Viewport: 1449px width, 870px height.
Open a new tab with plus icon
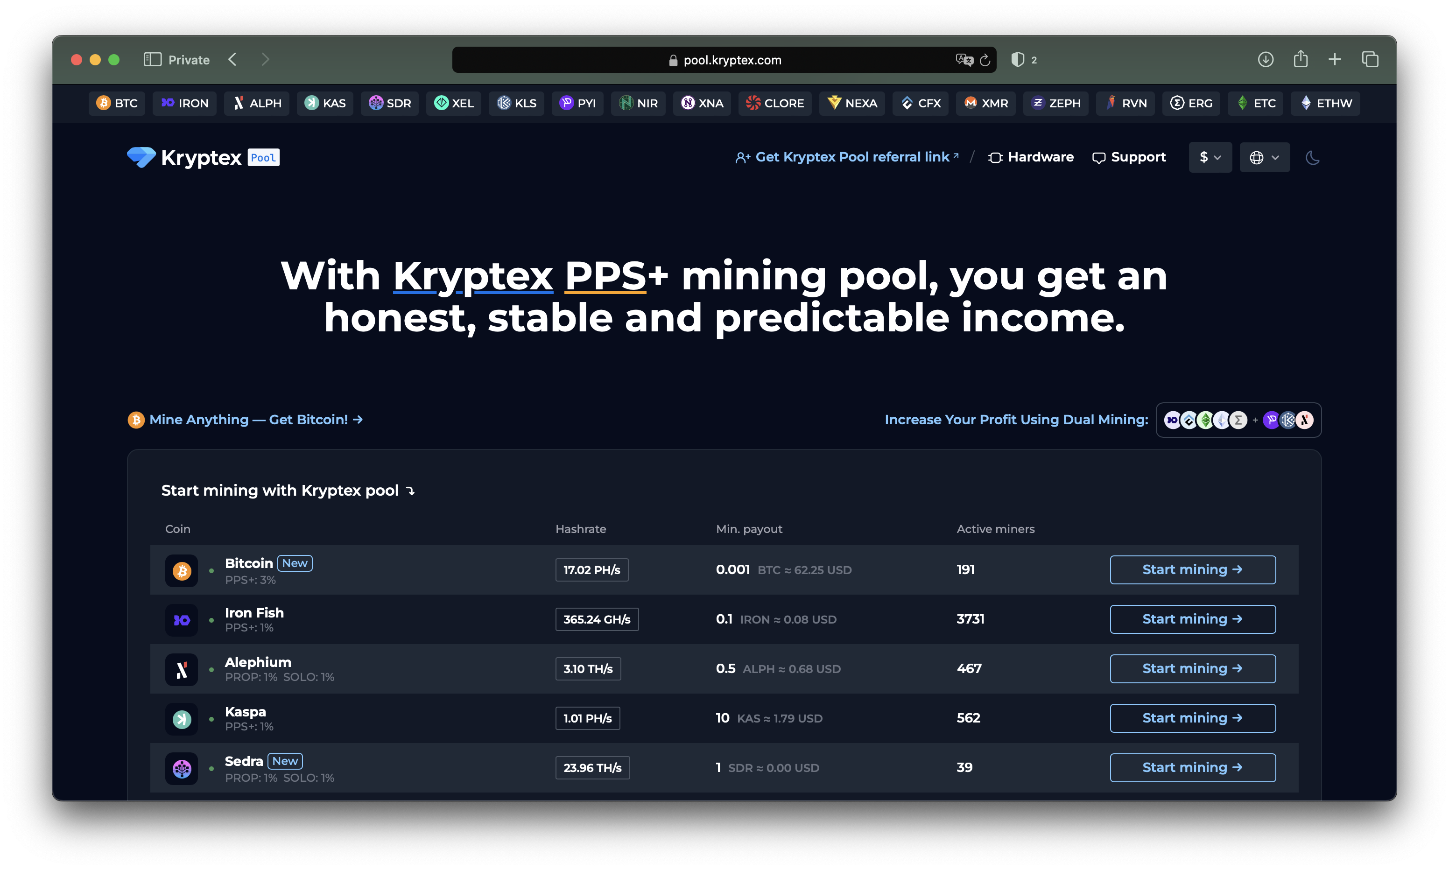1335,60
